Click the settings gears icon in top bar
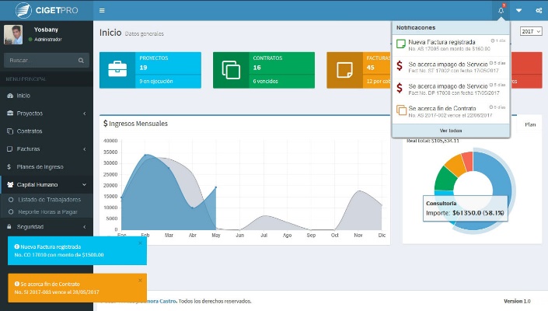 pyautogui.click(x=536, y=10)
